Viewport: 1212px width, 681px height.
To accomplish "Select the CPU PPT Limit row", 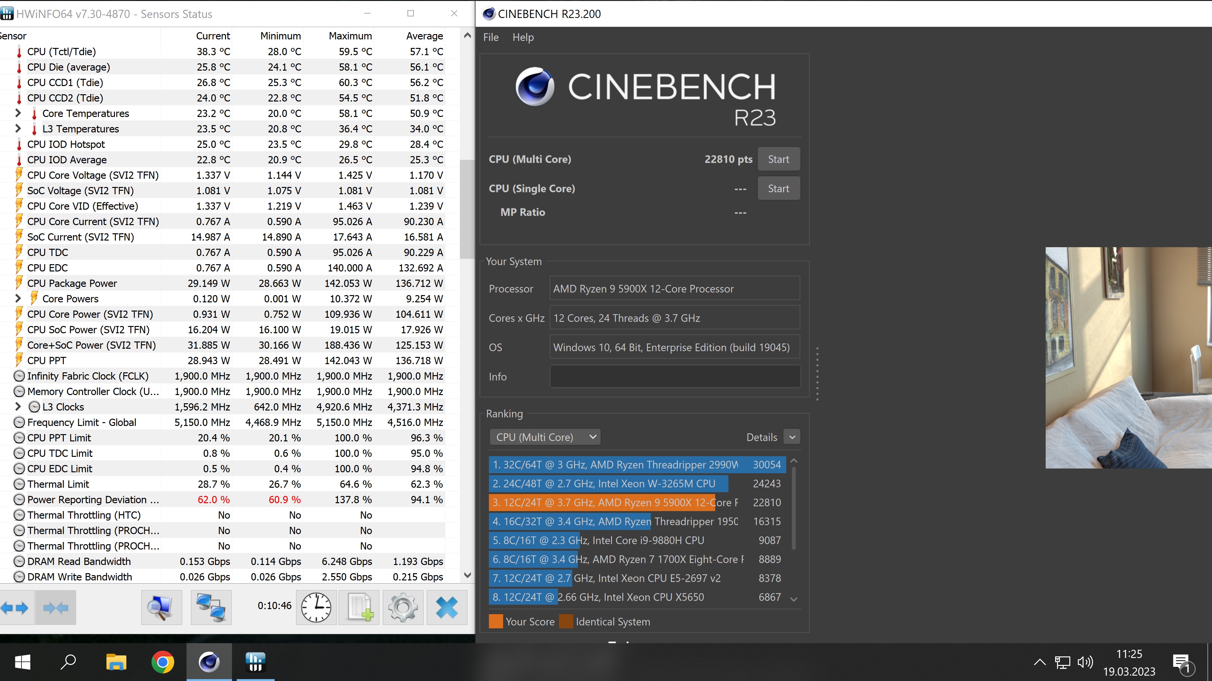I will click(222, 438).
